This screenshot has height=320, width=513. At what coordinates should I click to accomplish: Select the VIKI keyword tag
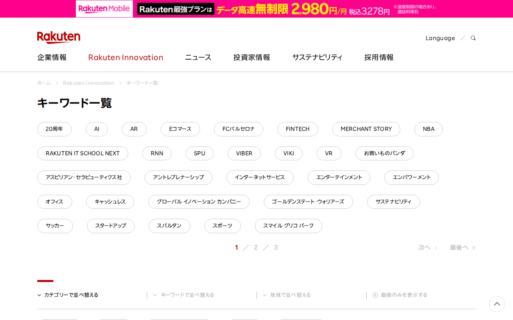point(289,154)
